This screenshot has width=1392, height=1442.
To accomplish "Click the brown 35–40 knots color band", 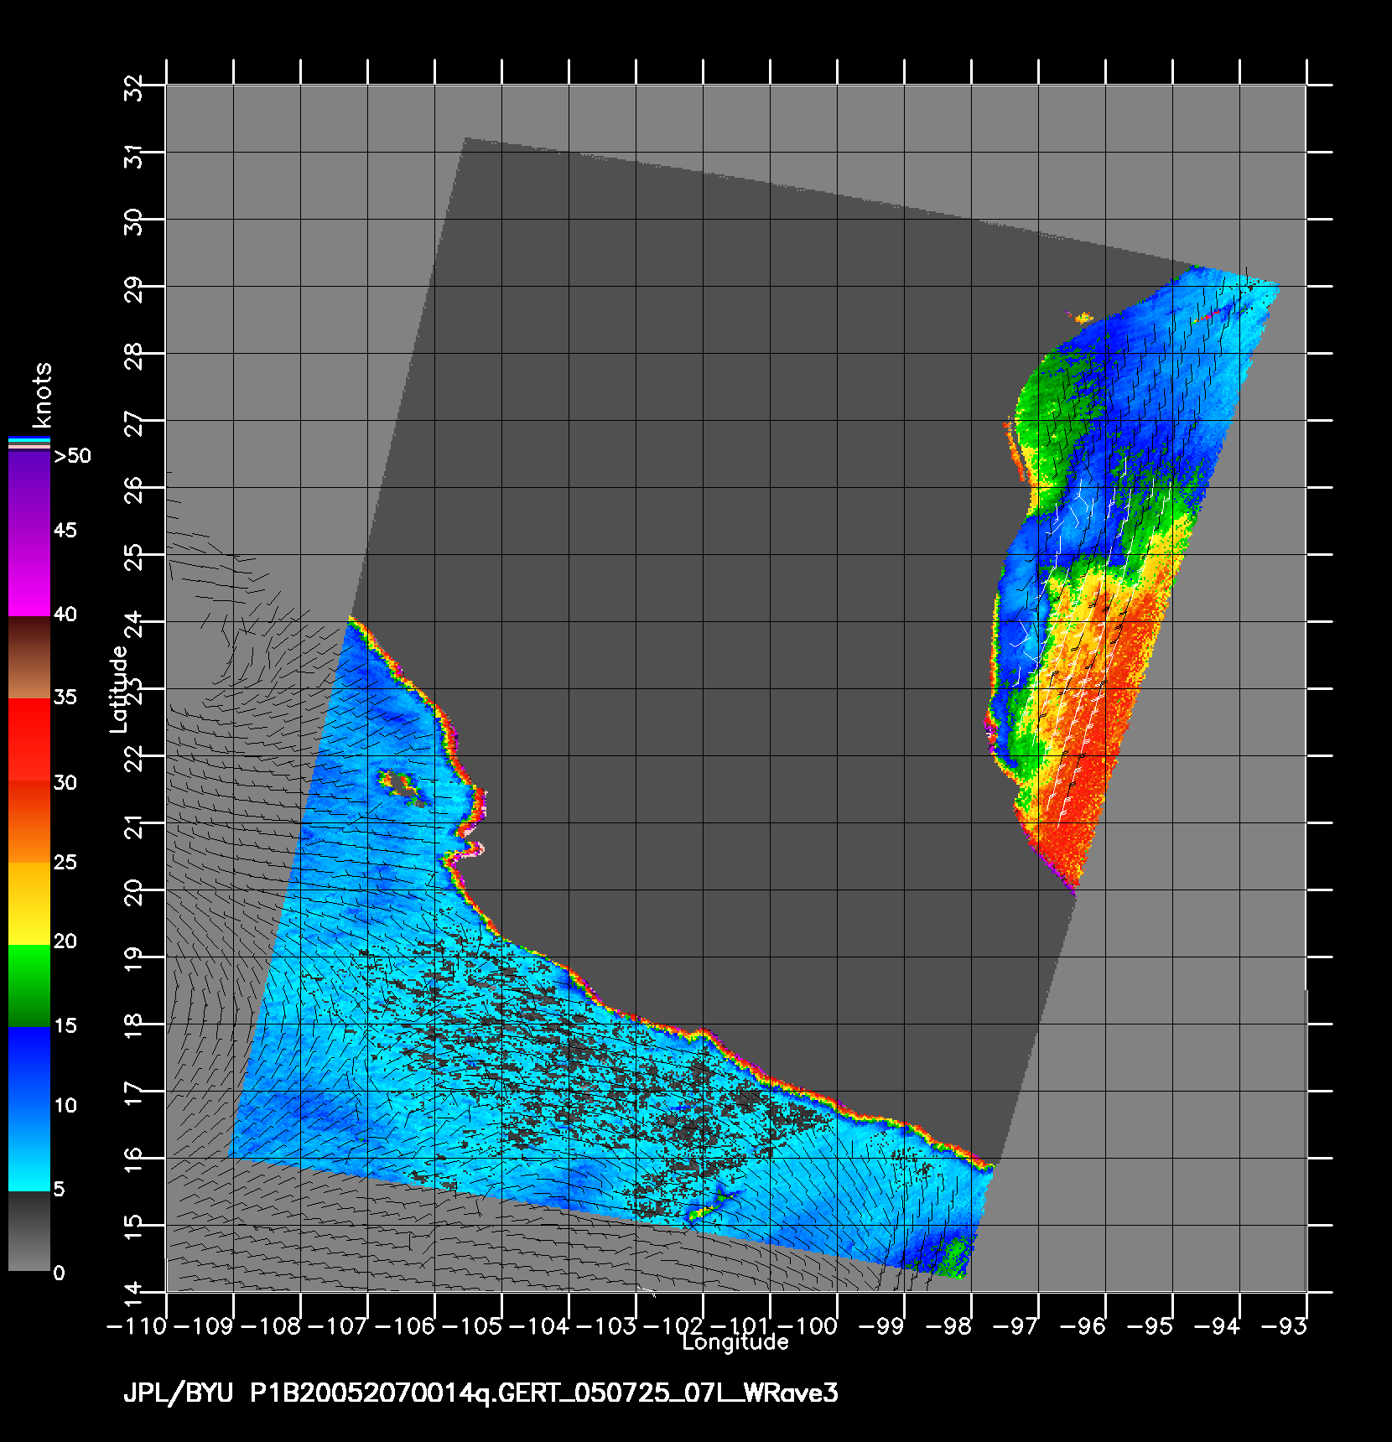I will [x=29, y=658].
